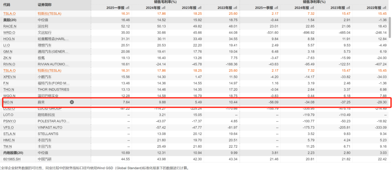Image resolution: width=392 pixels, height=173 pixels.
Task: Open the RACE.N stock code link
Action: point(9,26)
